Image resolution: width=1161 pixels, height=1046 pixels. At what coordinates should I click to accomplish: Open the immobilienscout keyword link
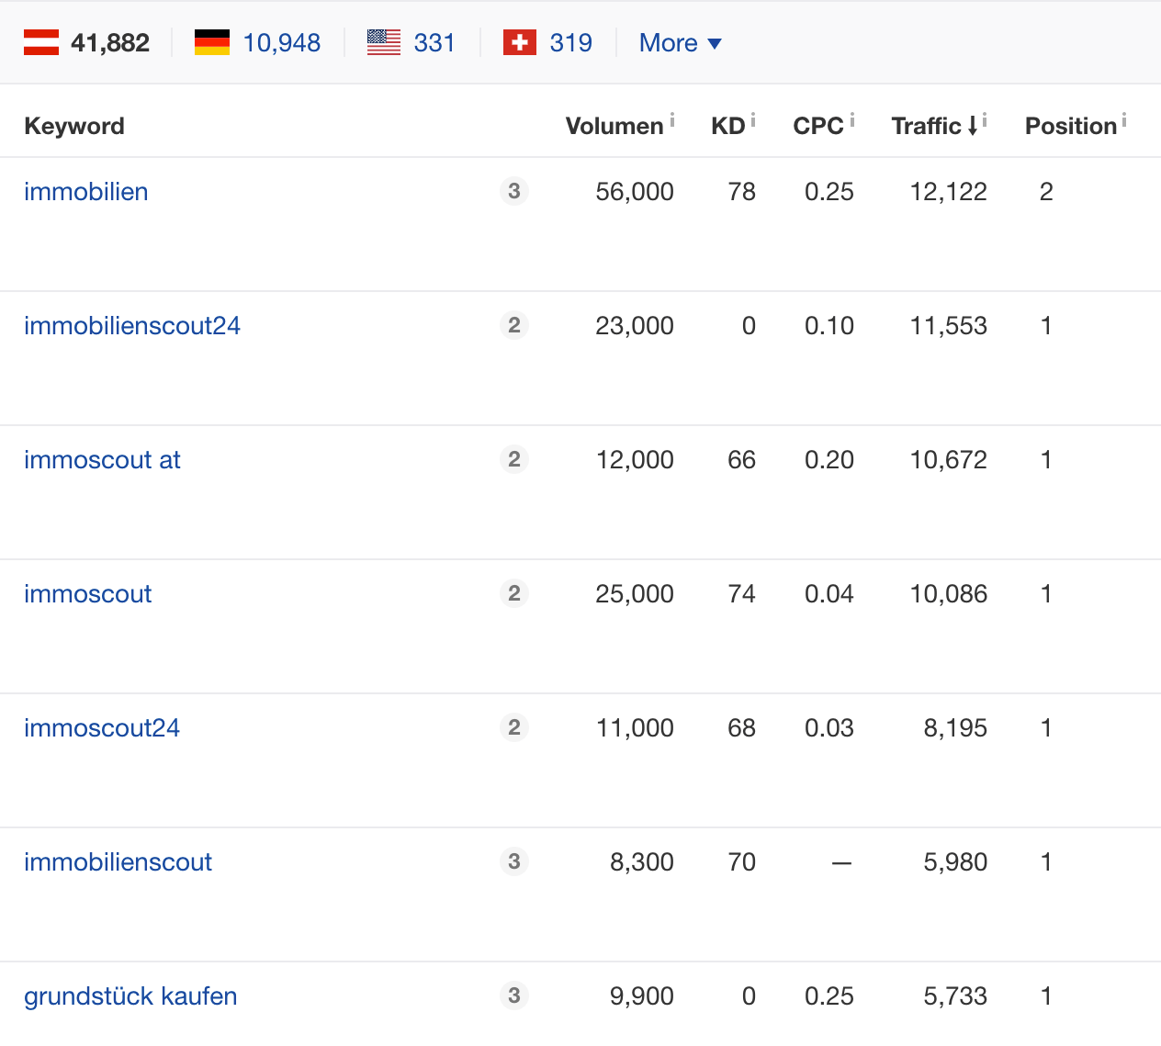pyautogui.click(x=118, y=862)
